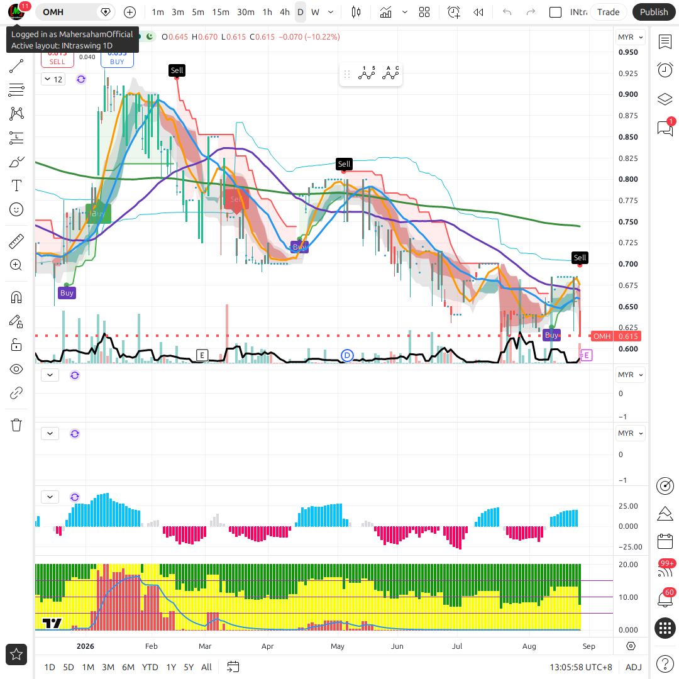Viewport: 679px width, 679px height.
Task: Open the MYR currency dropdown on price axis
Action: click(630, 37)
